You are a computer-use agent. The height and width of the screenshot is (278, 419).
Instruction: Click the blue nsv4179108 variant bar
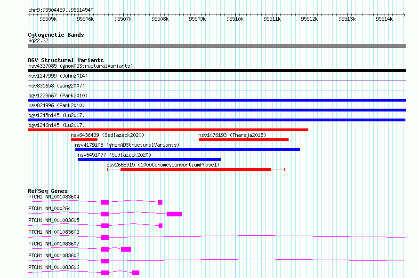coord(187,150)
